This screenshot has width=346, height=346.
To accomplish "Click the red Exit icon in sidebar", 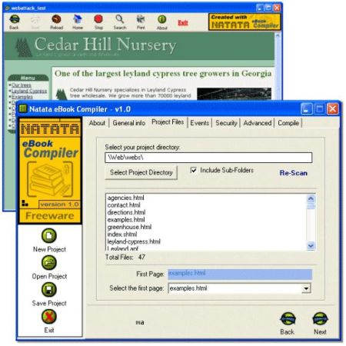I will point(49,317).
